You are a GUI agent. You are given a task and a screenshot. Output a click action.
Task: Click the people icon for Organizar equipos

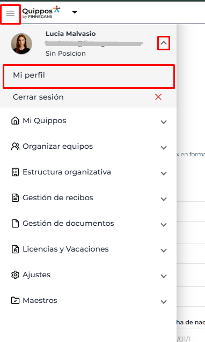pyautogui.click(x=15, y=146)
